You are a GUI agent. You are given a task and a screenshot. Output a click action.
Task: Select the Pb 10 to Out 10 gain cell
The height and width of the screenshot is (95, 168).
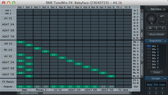pos(95,70)
